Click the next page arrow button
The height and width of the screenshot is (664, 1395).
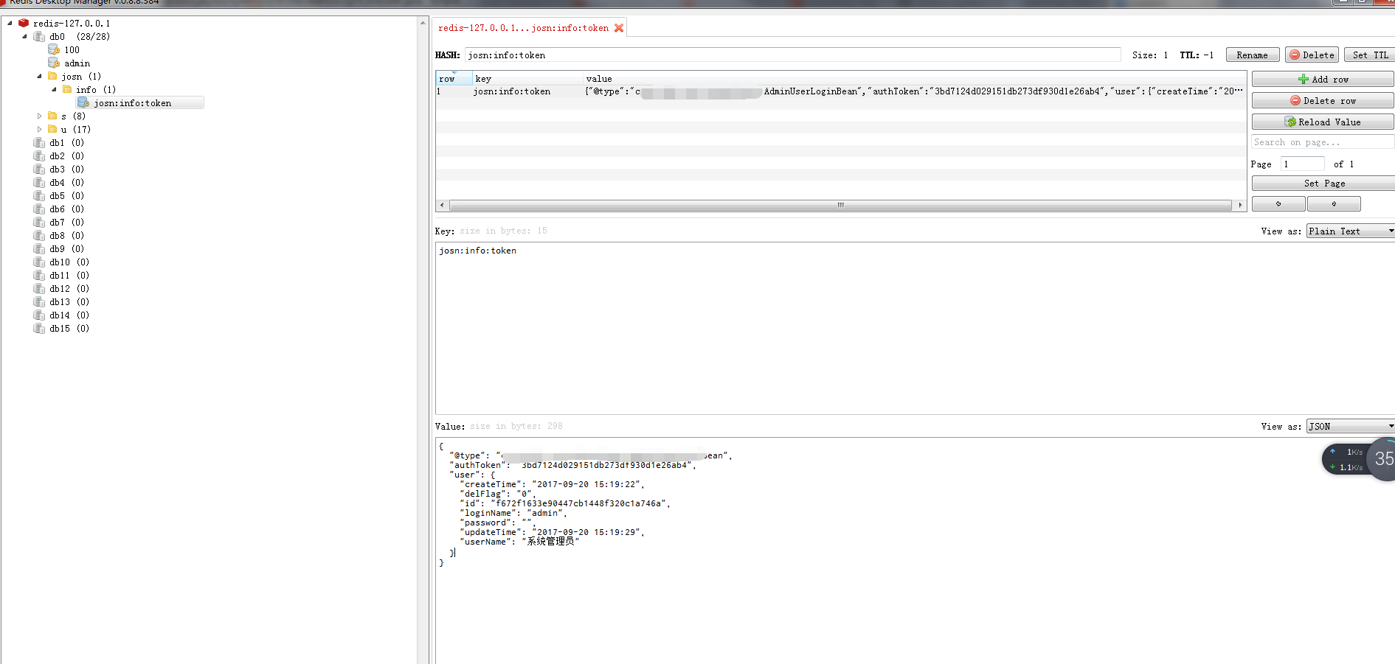pyautogui.click(x=1334, y=203)
